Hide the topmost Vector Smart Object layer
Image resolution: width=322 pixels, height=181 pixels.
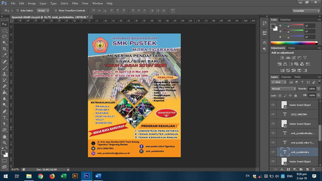[273, 105]
